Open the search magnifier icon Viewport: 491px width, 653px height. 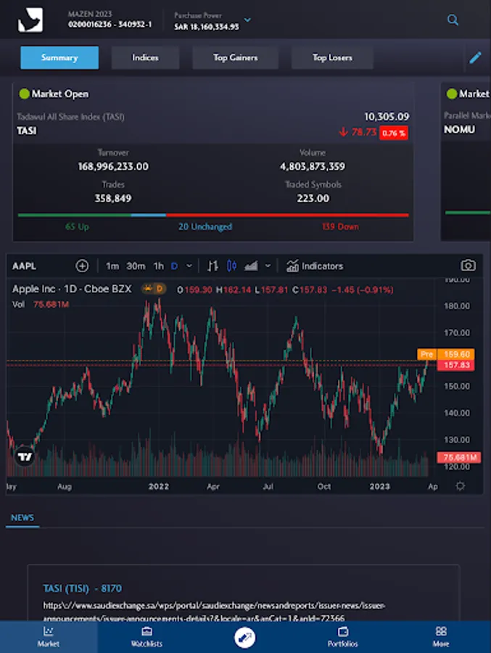[x=453, y=20]
